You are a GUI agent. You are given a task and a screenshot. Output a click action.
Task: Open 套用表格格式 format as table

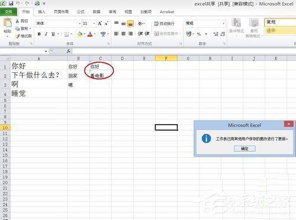pyautogui.click(x=254, y=27)
